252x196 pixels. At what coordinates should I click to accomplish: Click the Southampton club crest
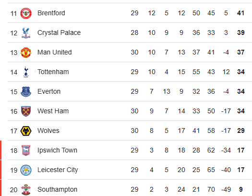[x=26, y=190]
